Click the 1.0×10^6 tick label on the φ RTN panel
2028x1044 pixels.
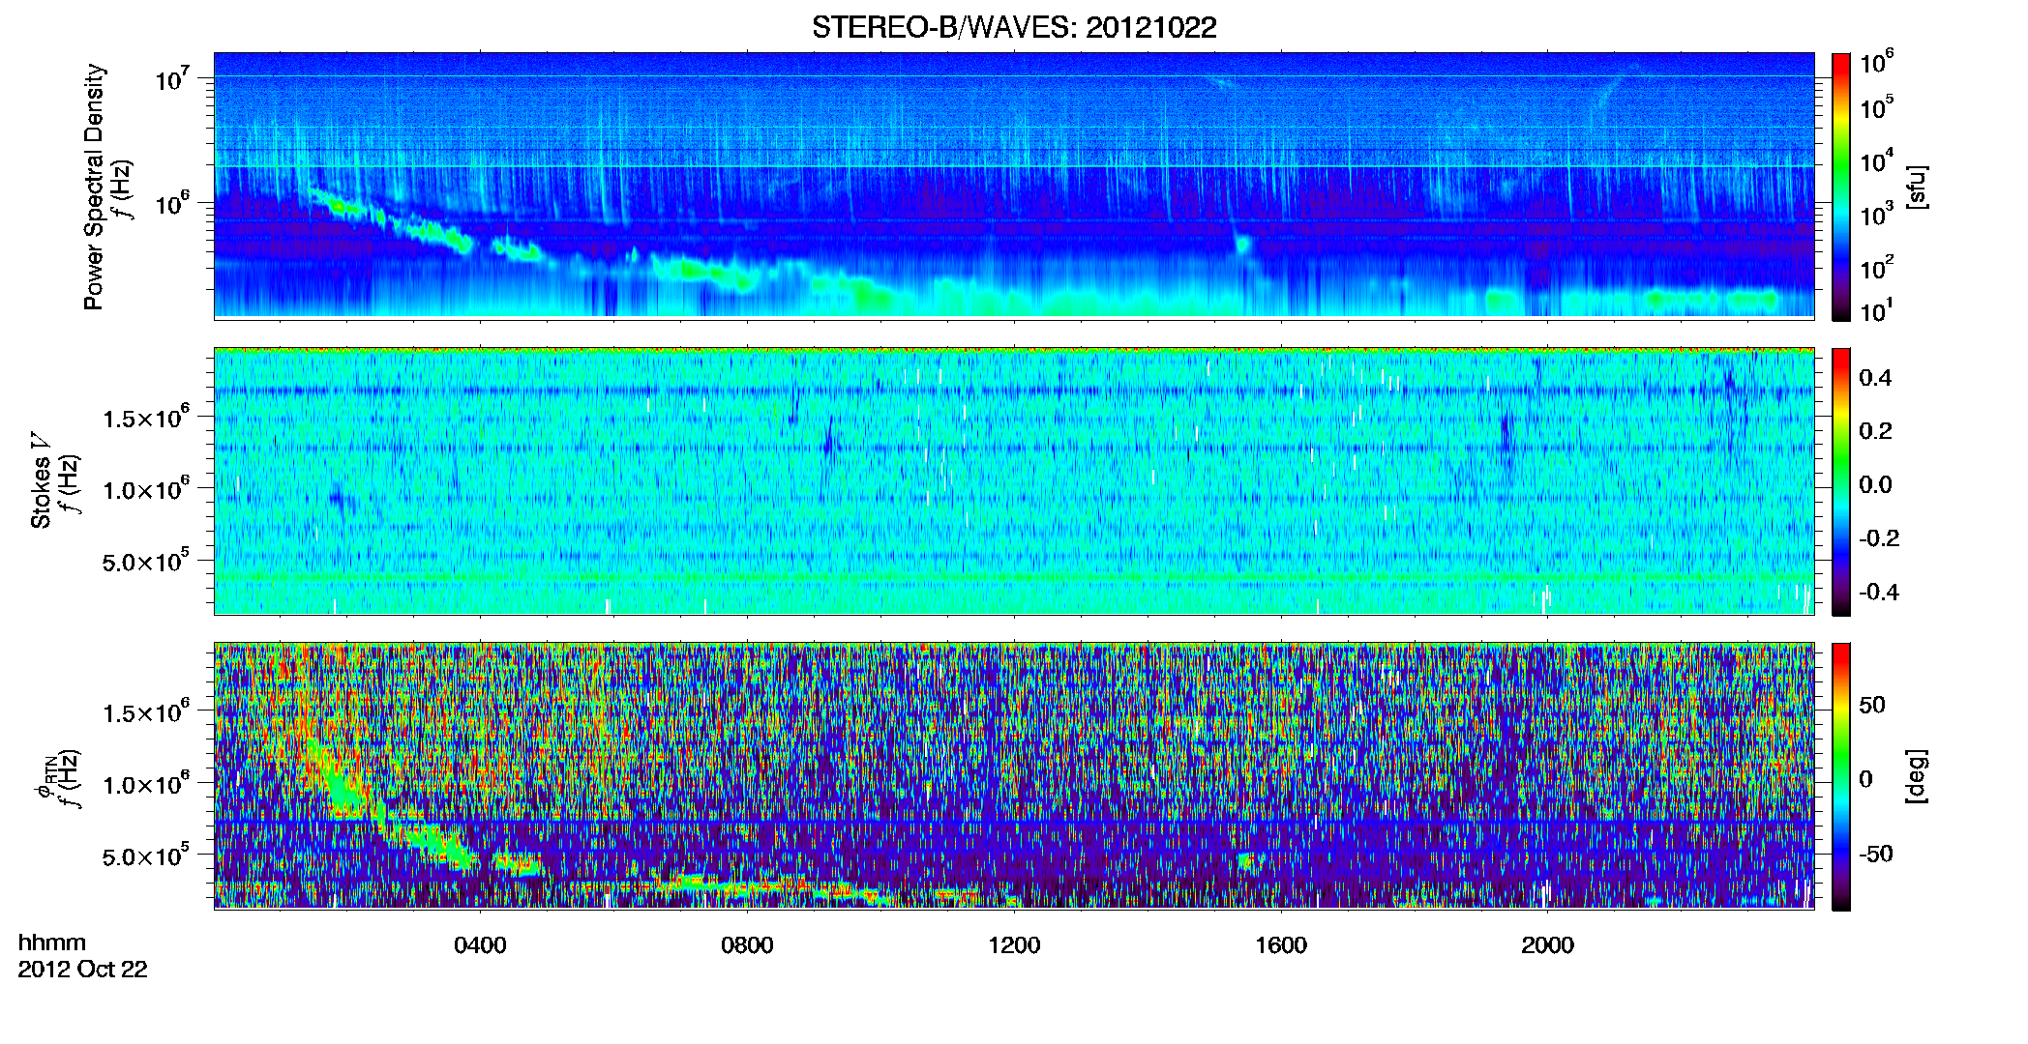tap(146, 783)
